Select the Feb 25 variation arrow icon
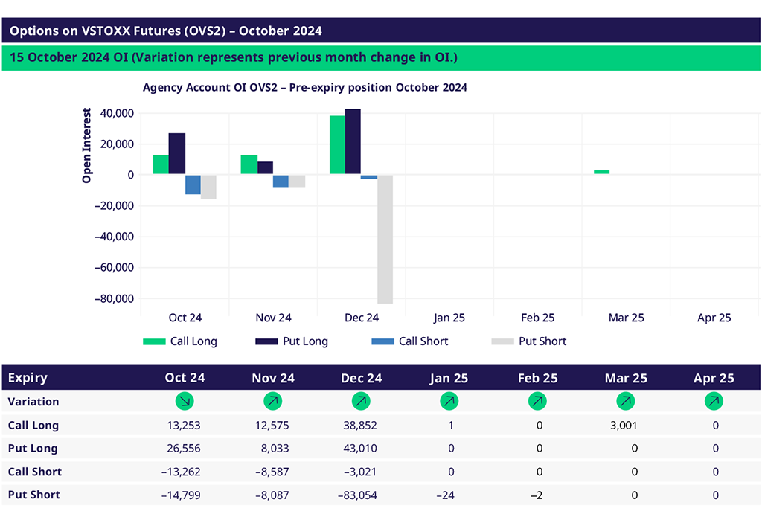Image resolution: width=762 pixels, height=523 pixels. click(x=537, y=402)
